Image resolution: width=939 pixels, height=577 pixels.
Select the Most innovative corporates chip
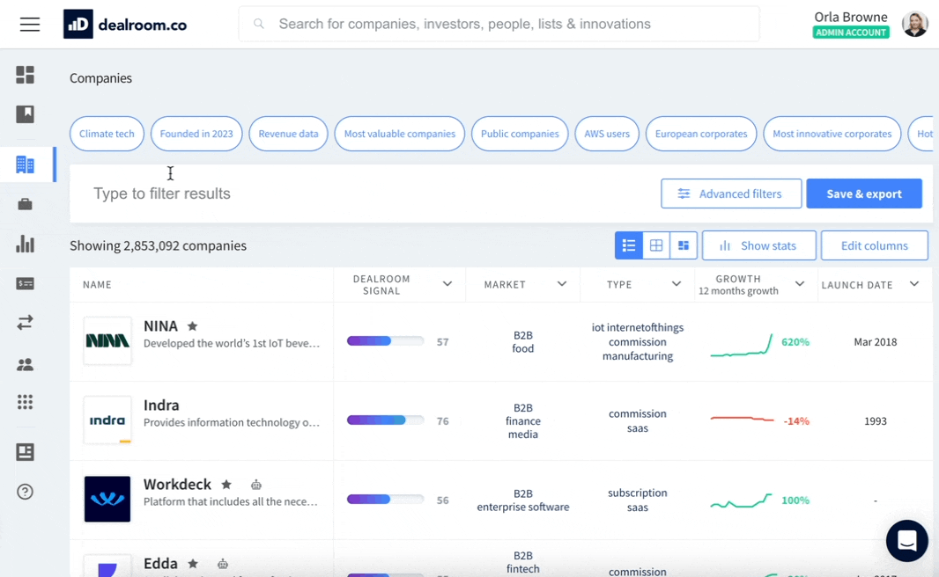pos(832,134)
